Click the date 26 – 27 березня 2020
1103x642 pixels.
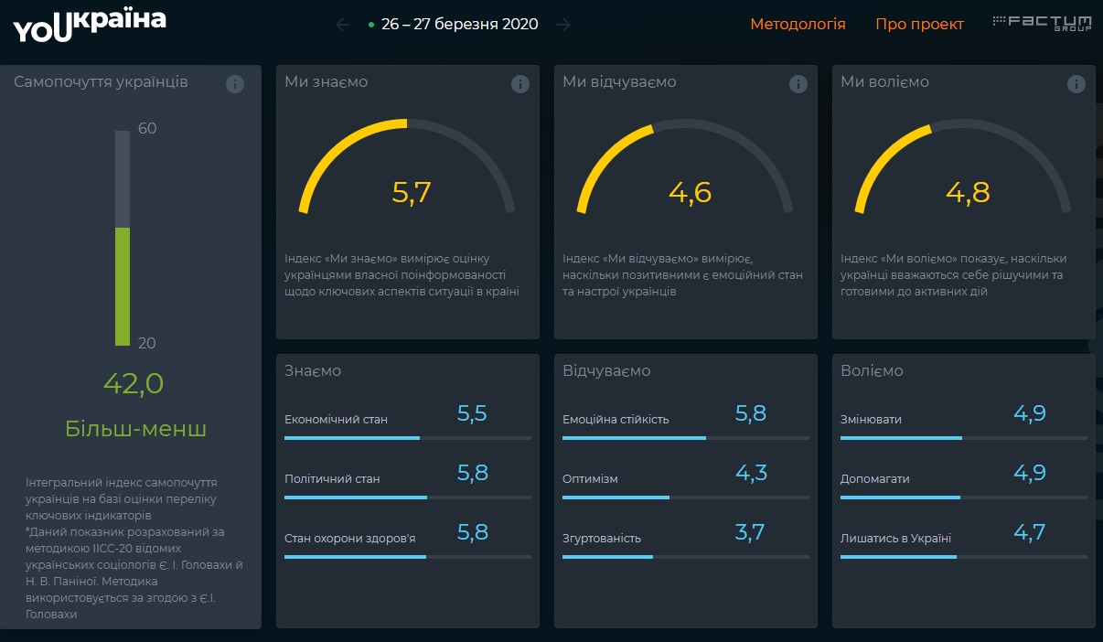coord(459,25)
